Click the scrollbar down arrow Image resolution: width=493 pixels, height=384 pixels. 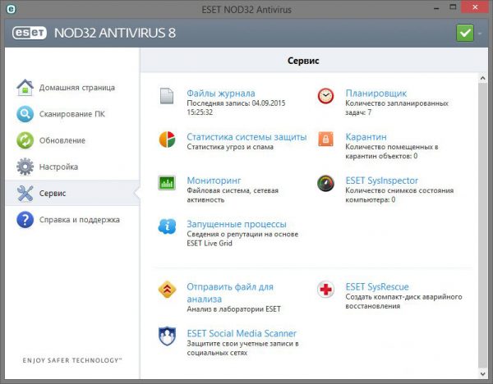483,373
